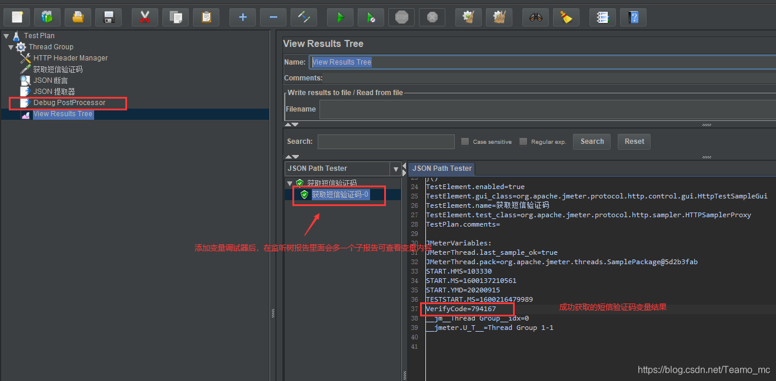Click the Clear results broom icon
The image size is (776, 381).
click(468, 17)
